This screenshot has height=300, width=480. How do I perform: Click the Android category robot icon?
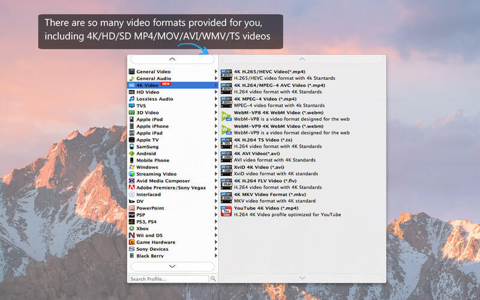tap(131, 154)
